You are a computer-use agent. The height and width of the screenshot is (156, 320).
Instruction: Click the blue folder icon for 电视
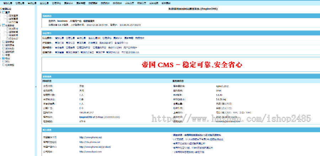[x=4, y=58]
